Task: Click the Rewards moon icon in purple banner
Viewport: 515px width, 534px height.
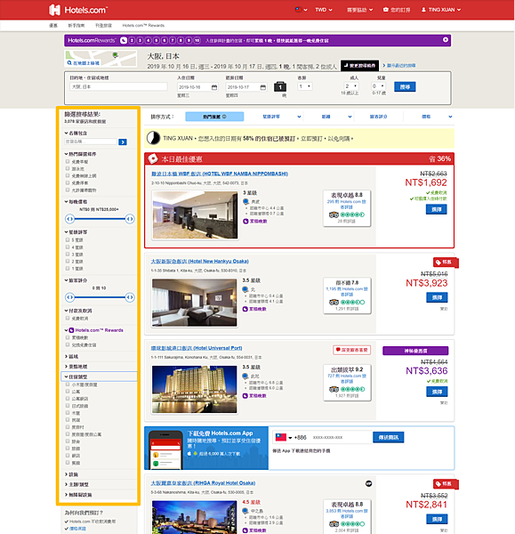Action: [124, 40]
